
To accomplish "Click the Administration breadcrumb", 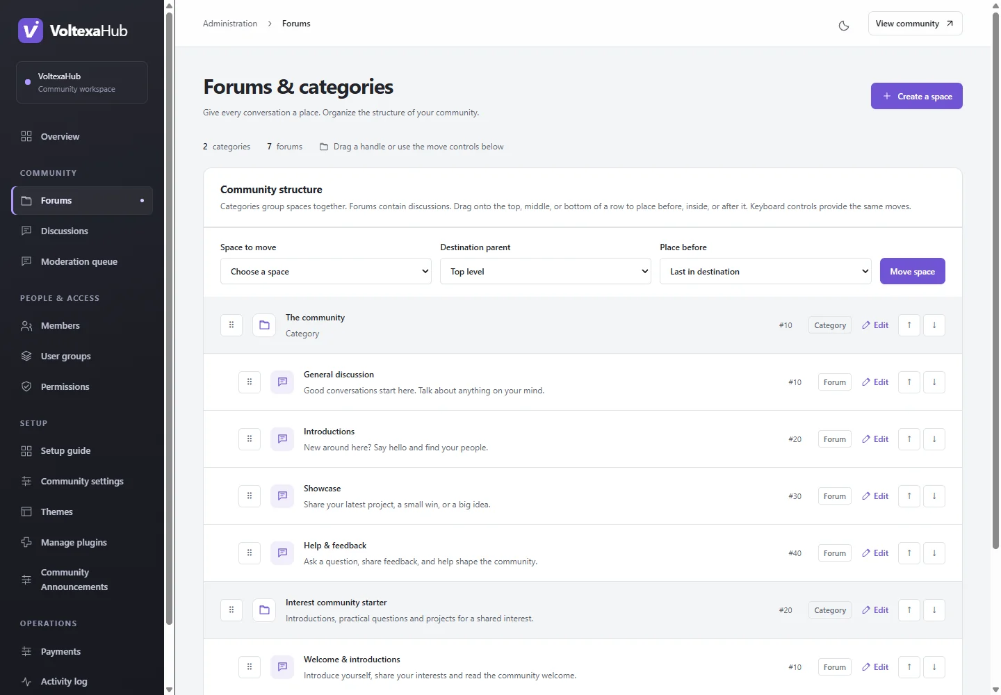I will pos(230,24).
